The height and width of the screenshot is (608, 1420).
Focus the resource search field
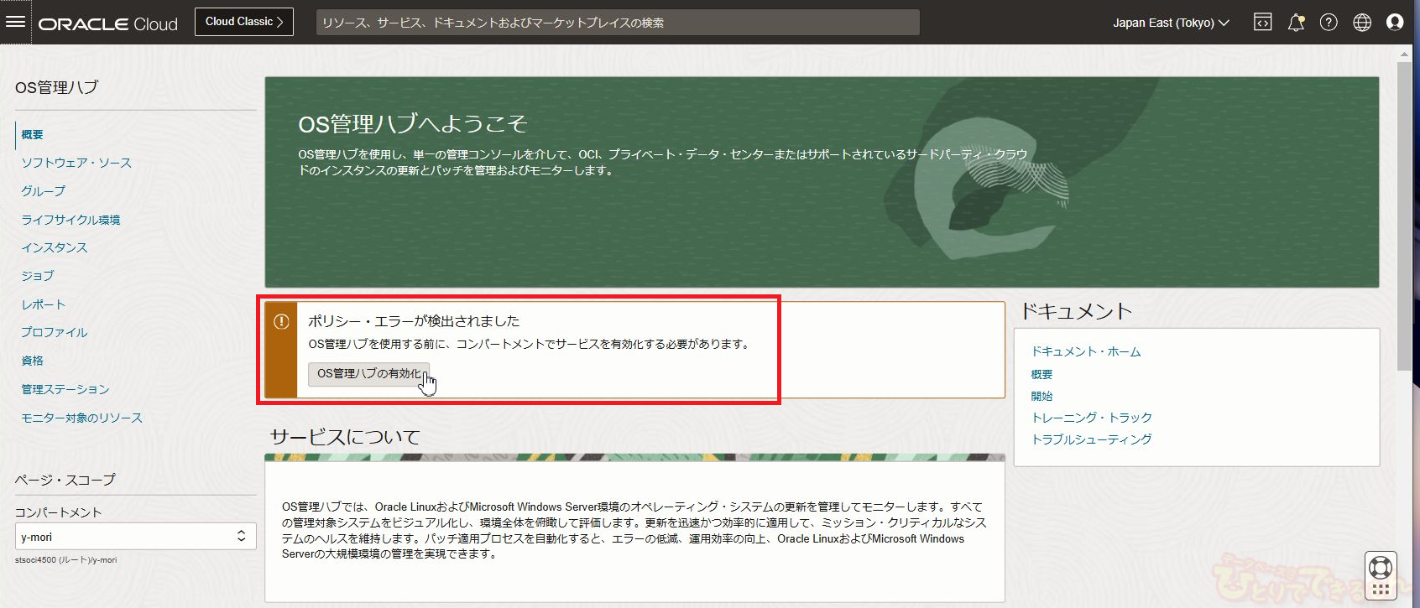pyautogui.click(x=618, y=23)
